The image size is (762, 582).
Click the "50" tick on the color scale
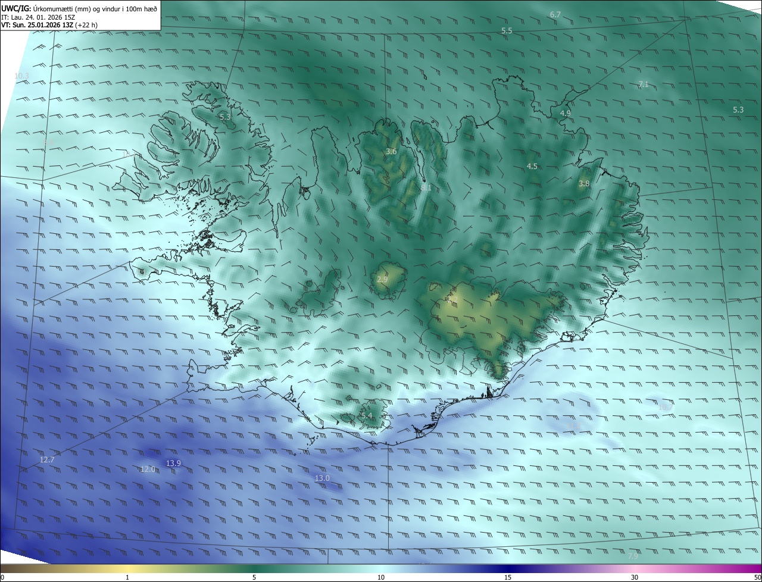click(757, 577)
